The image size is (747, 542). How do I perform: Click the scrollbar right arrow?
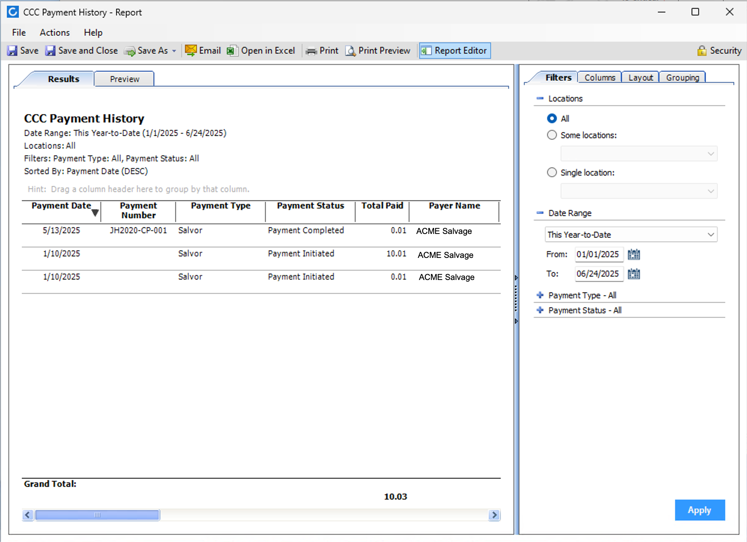point(494,515)
